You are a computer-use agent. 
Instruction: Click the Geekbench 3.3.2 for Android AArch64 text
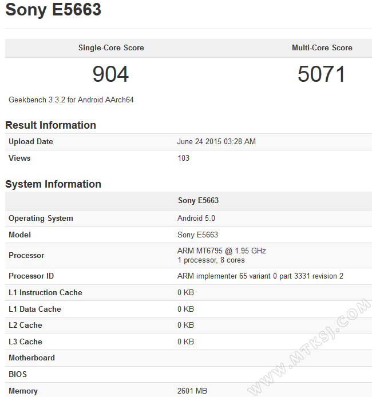click(x=71, y=100)
